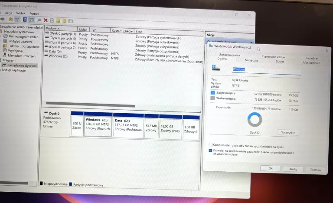333x203 pixels.
Task: Click the folder with magnifier toolbar icon
Action: tap(64, 21)
